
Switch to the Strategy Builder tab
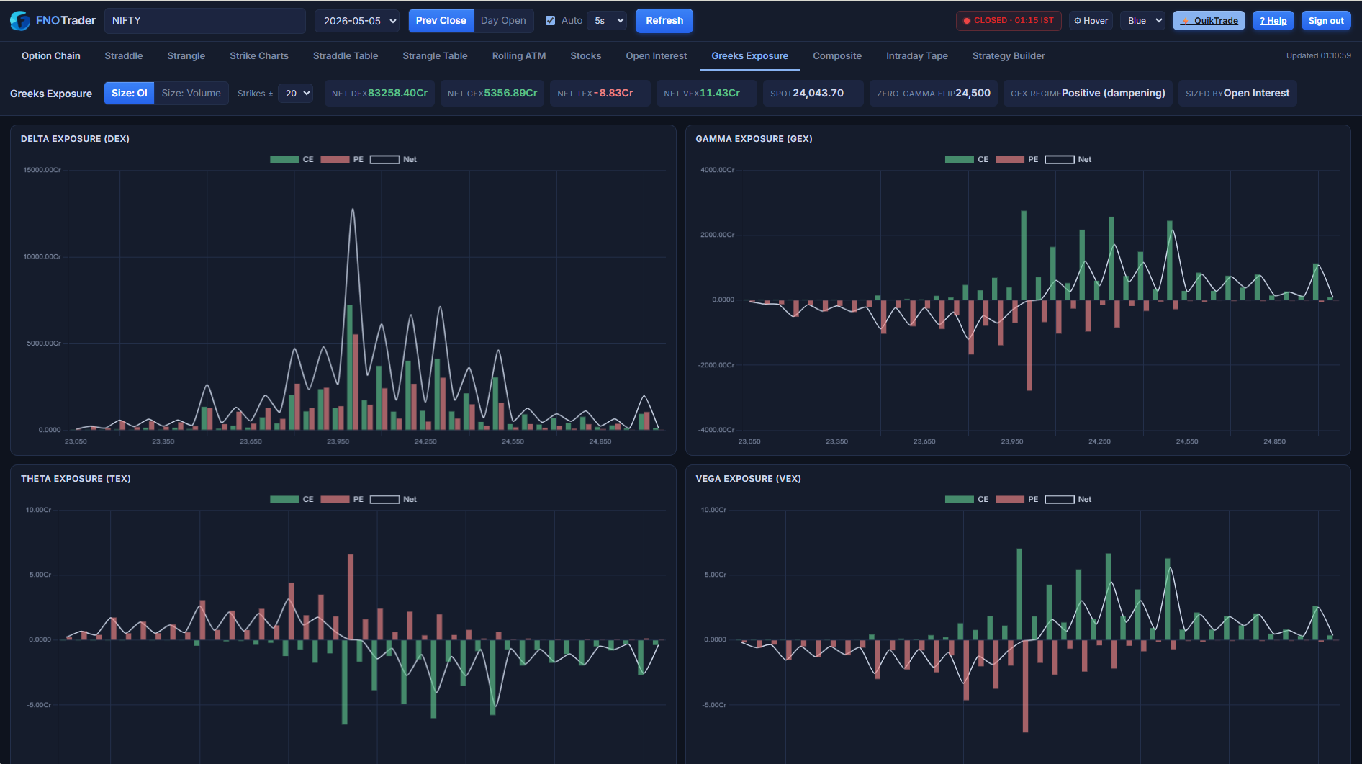coord(1009,55)
